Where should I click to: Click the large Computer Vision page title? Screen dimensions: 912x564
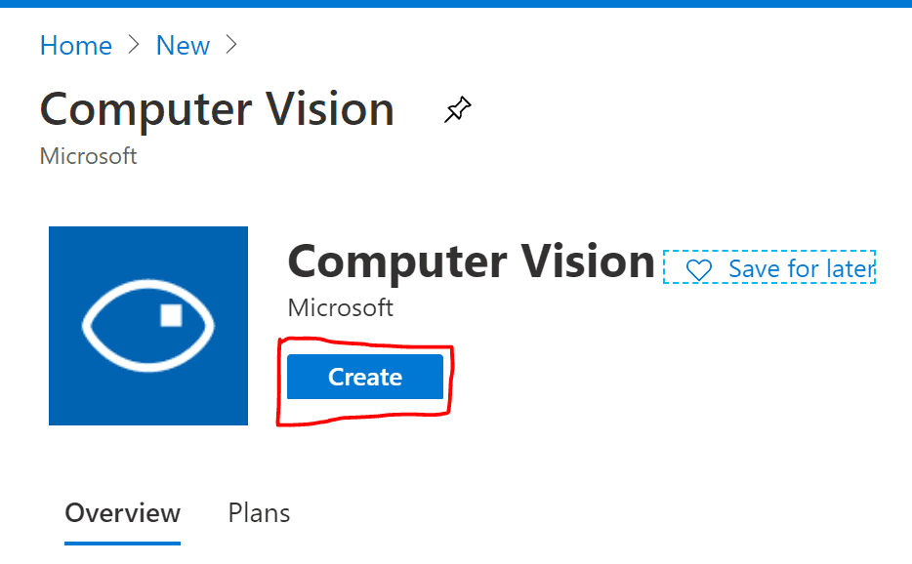click(217, 109)
